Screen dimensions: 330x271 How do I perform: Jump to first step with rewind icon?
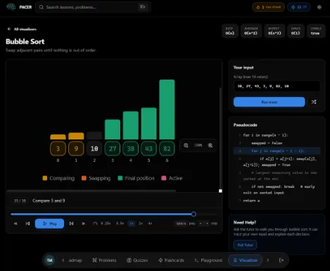pyautogui.click(x=15, y=224)
